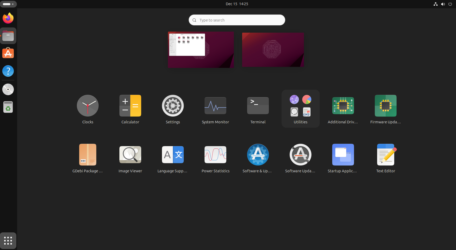Open System Monitor
456x250 pixels.
point(215,106)
